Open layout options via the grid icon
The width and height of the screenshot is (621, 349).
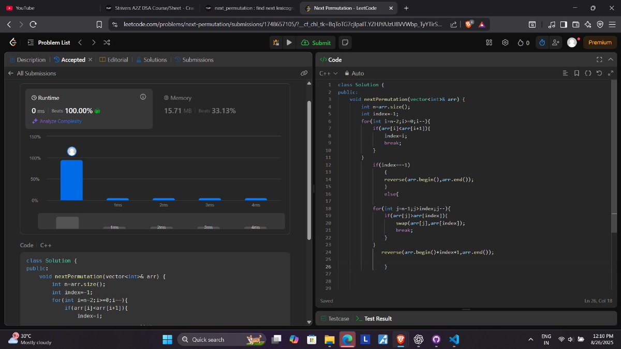(489, 42)
